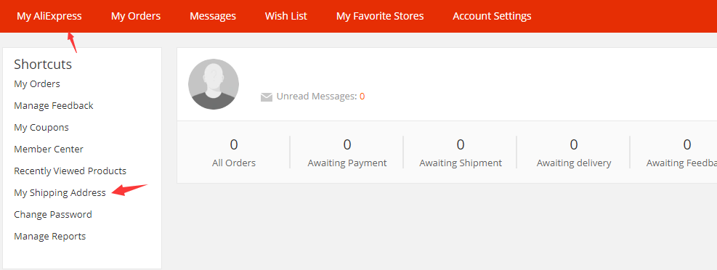Click the unread messages envelope icon
Viewport: 717px width, 270px height.
pyautogui.click(x=267, y=97)
